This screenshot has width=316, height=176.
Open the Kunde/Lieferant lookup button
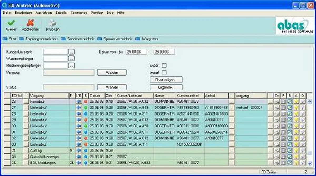pyautogui.click(x=72, y=52)
